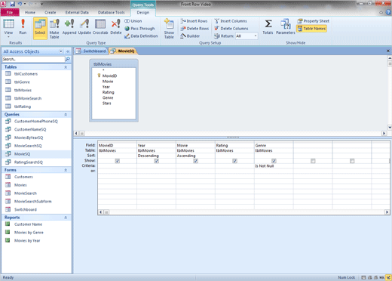The height and width of the screenshot is (281, 392).
Task: Open All Access Objects dropdown arrow
Action: pyautogui.click(x=61, y=51)
